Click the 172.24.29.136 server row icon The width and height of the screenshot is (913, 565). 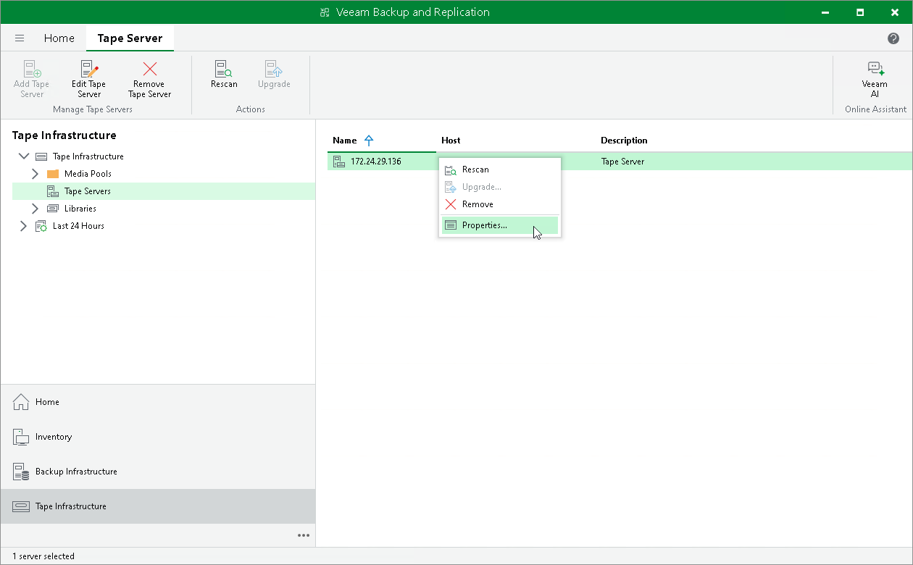[x=339, y=162]
